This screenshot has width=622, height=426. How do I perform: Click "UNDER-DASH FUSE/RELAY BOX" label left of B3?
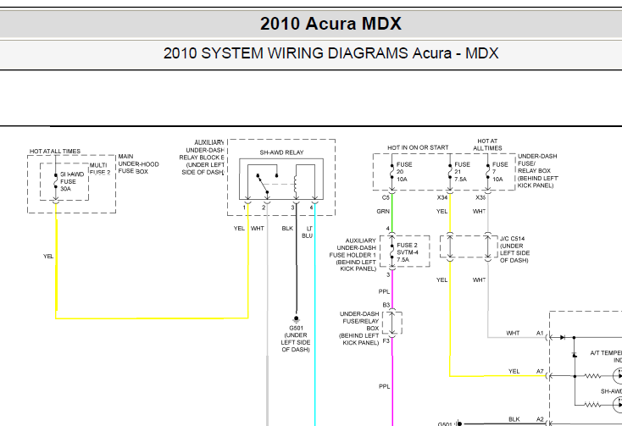[359, 328]
